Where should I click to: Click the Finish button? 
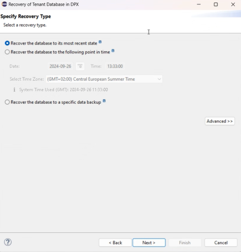pos(185,243)
